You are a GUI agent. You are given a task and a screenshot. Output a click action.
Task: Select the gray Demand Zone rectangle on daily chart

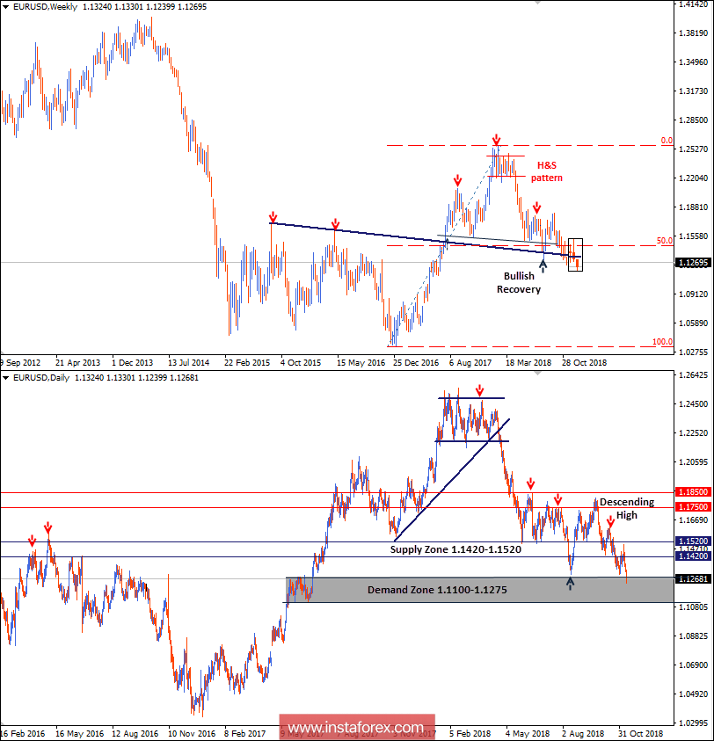coord(480,590)
